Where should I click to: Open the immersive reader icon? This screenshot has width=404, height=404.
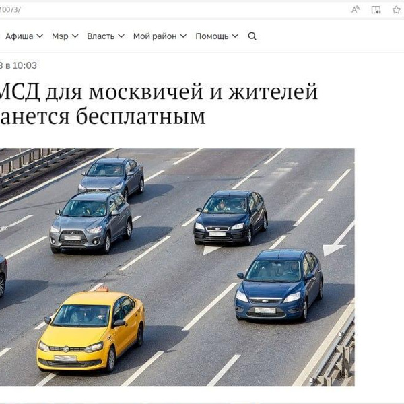click(x=376, y=10)
